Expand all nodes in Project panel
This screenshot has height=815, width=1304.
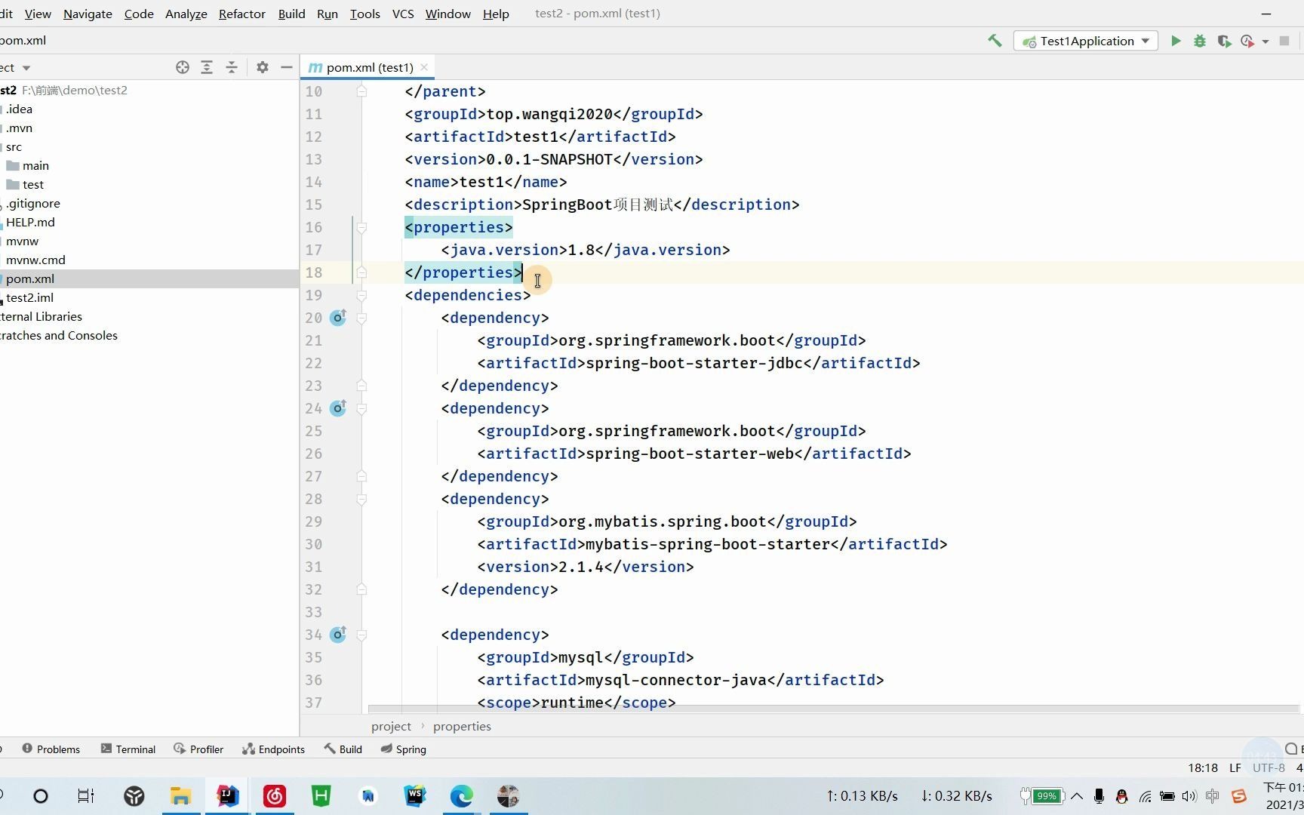click(x=207, y=67)
